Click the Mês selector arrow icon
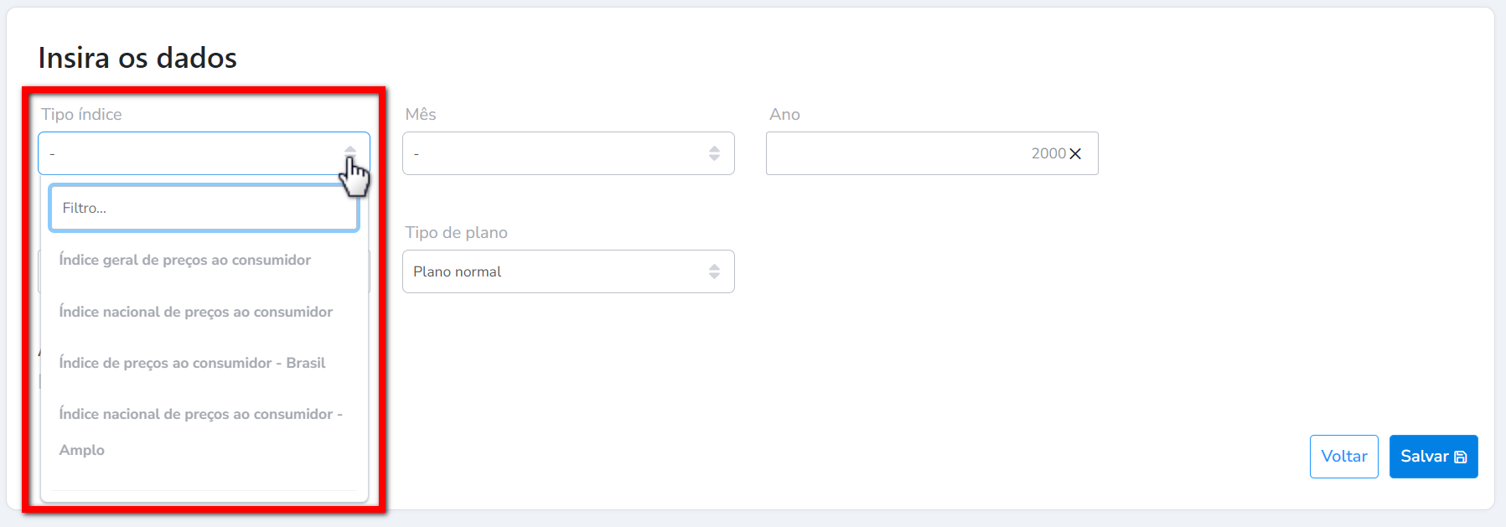The height and width of the screenshot is (527, 1506). click(714, 153)
